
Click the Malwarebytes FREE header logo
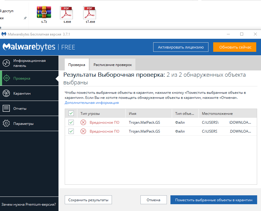(39, 47)
